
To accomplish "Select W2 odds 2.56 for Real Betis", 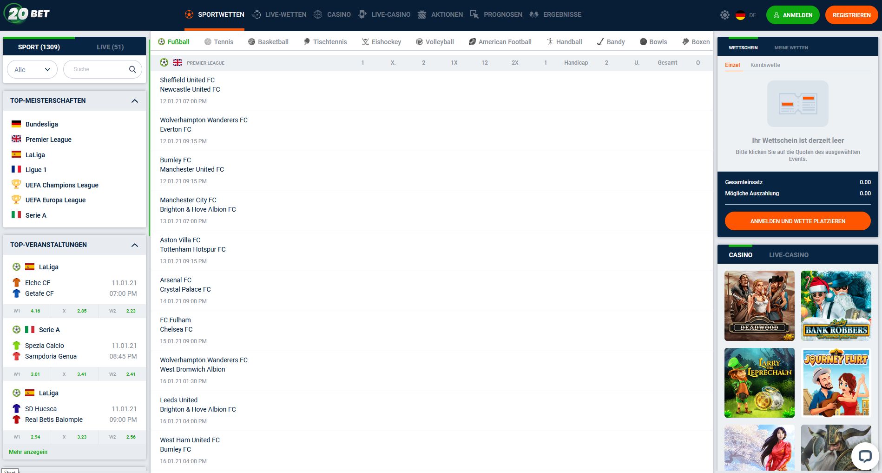I will click(x=122, y=437).
